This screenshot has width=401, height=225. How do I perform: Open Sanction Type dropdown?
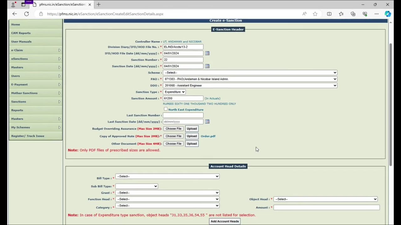[x=174, y=92]
